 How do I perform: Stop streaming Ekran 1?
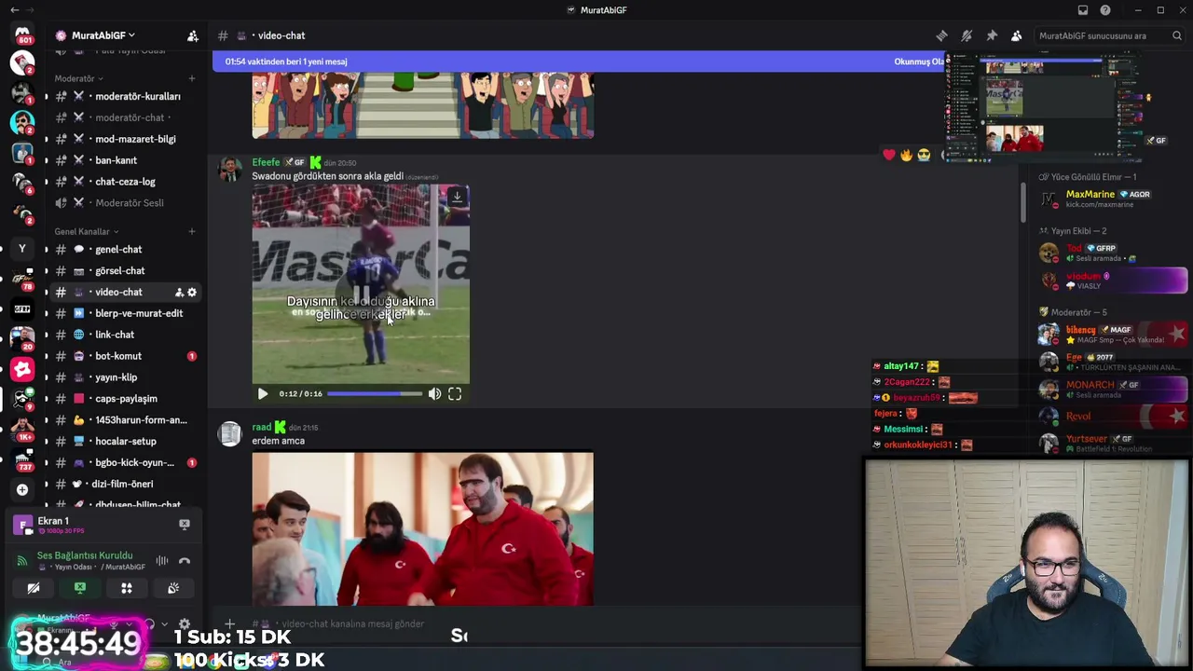(x=185, y=525)
